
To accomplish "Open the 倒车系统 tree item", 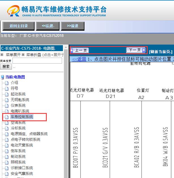I will 18,151.
